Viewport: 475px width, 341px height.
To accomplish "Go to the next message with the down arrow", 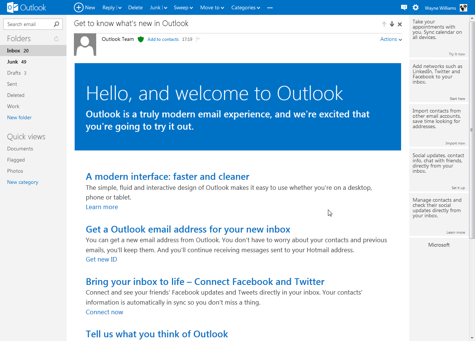I will tap(392, 24).
